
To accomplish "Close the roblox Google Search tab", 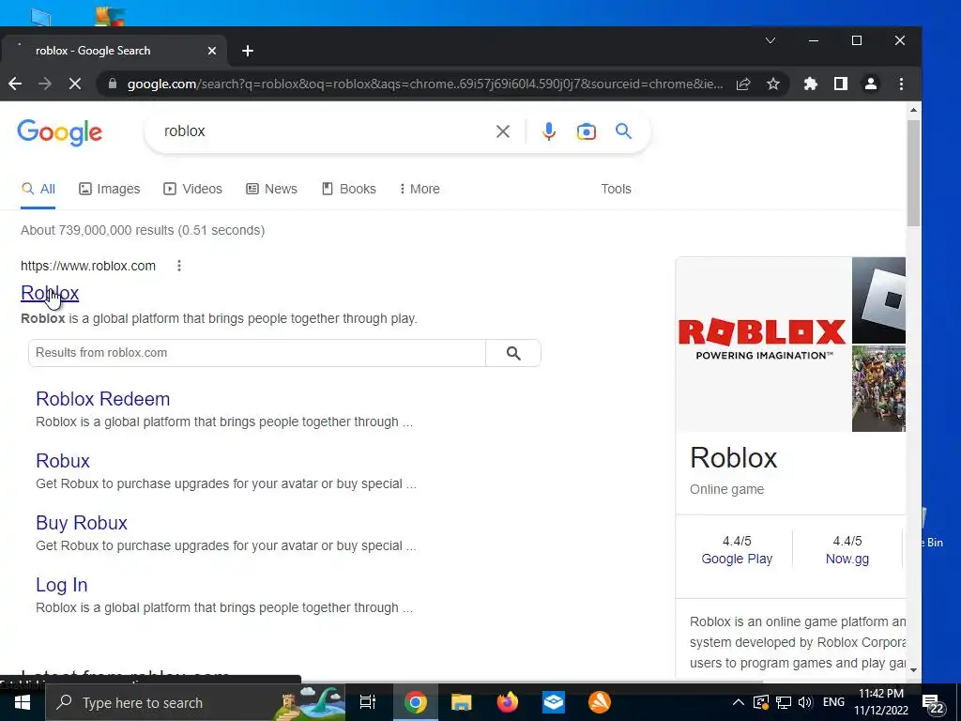I will coord(211,51).
